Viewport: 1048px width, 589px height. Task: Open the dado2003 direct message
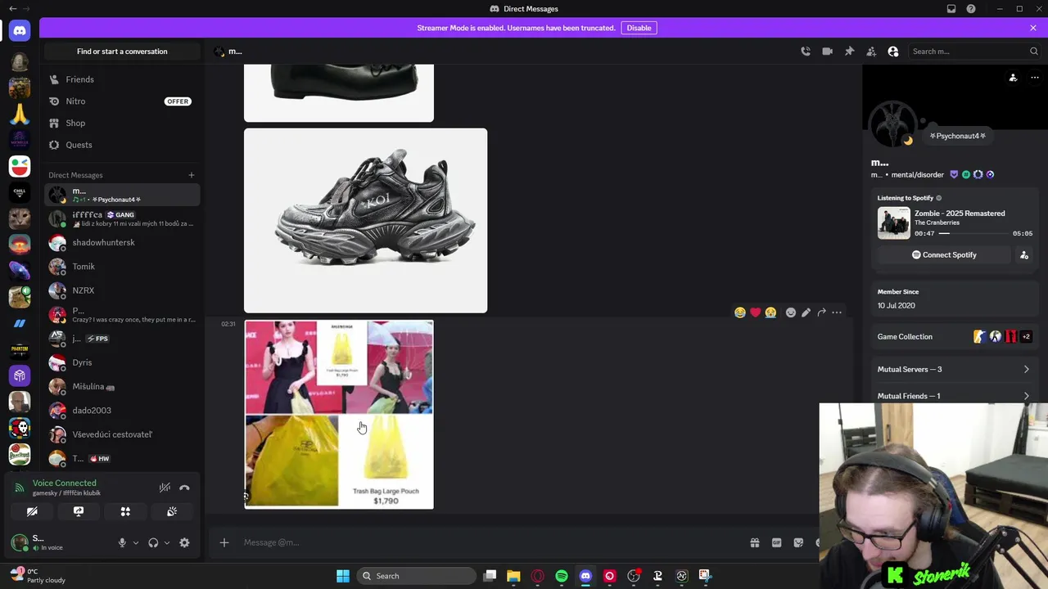click(x=122, y=411)
